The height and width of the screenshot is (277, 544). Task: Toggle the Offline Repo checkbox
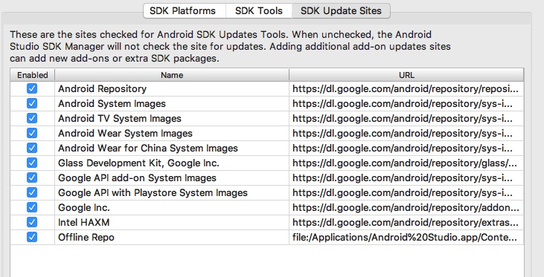32,237
